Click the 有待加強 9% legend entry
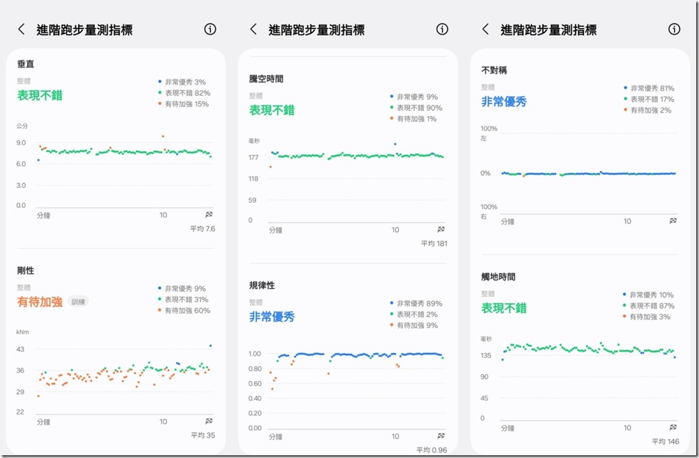 point(414,325)
